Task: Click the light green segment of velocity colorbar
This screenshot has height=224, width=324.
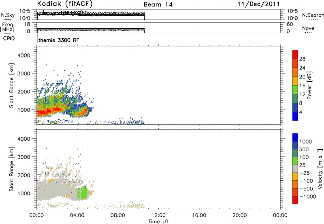Action: 295,161
